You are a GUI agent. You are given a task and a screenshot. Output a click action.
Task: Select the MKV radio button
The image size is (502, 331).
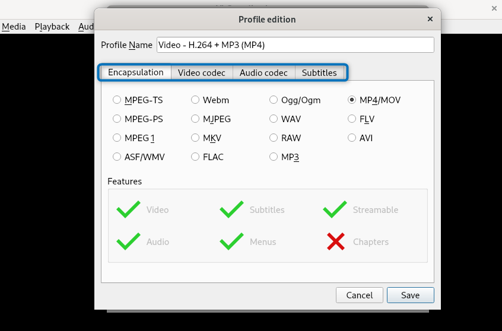pyautogui.click(x=195, y=138)
